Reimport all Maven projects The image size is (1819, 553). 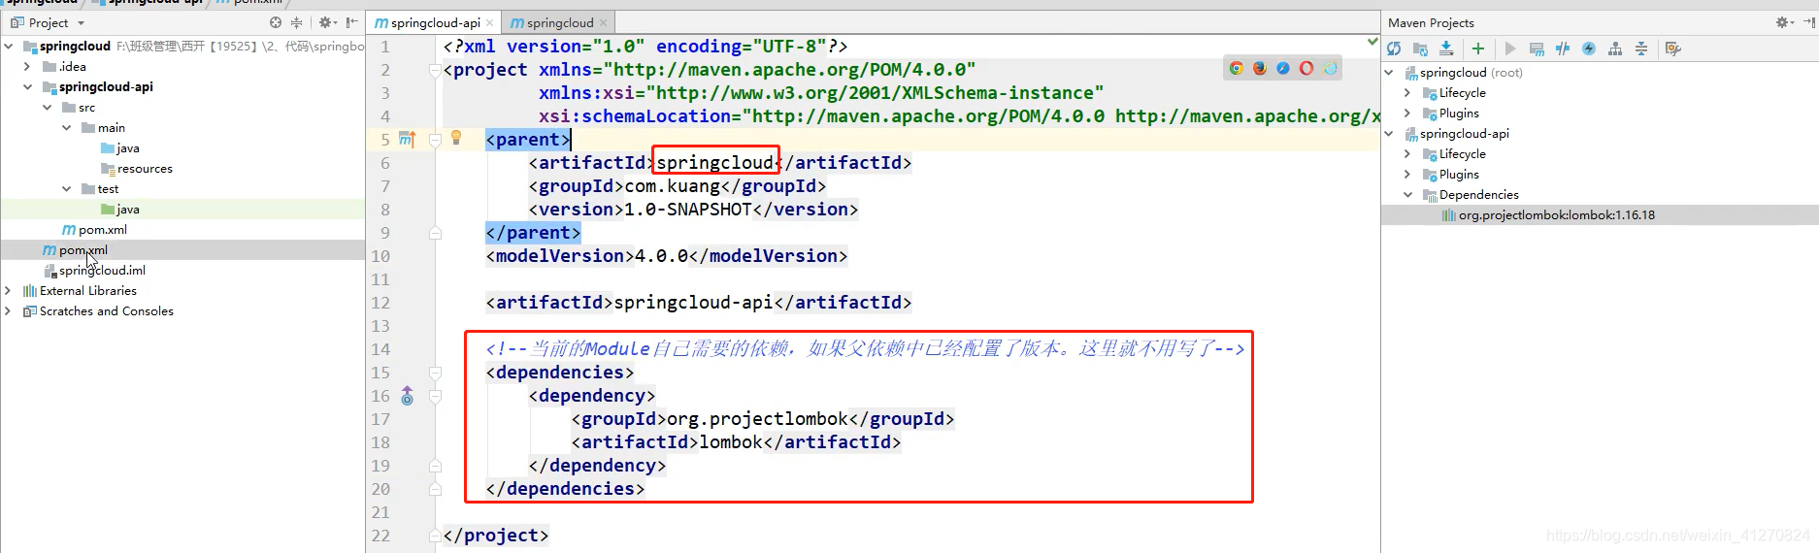(x=1394, y=49)
